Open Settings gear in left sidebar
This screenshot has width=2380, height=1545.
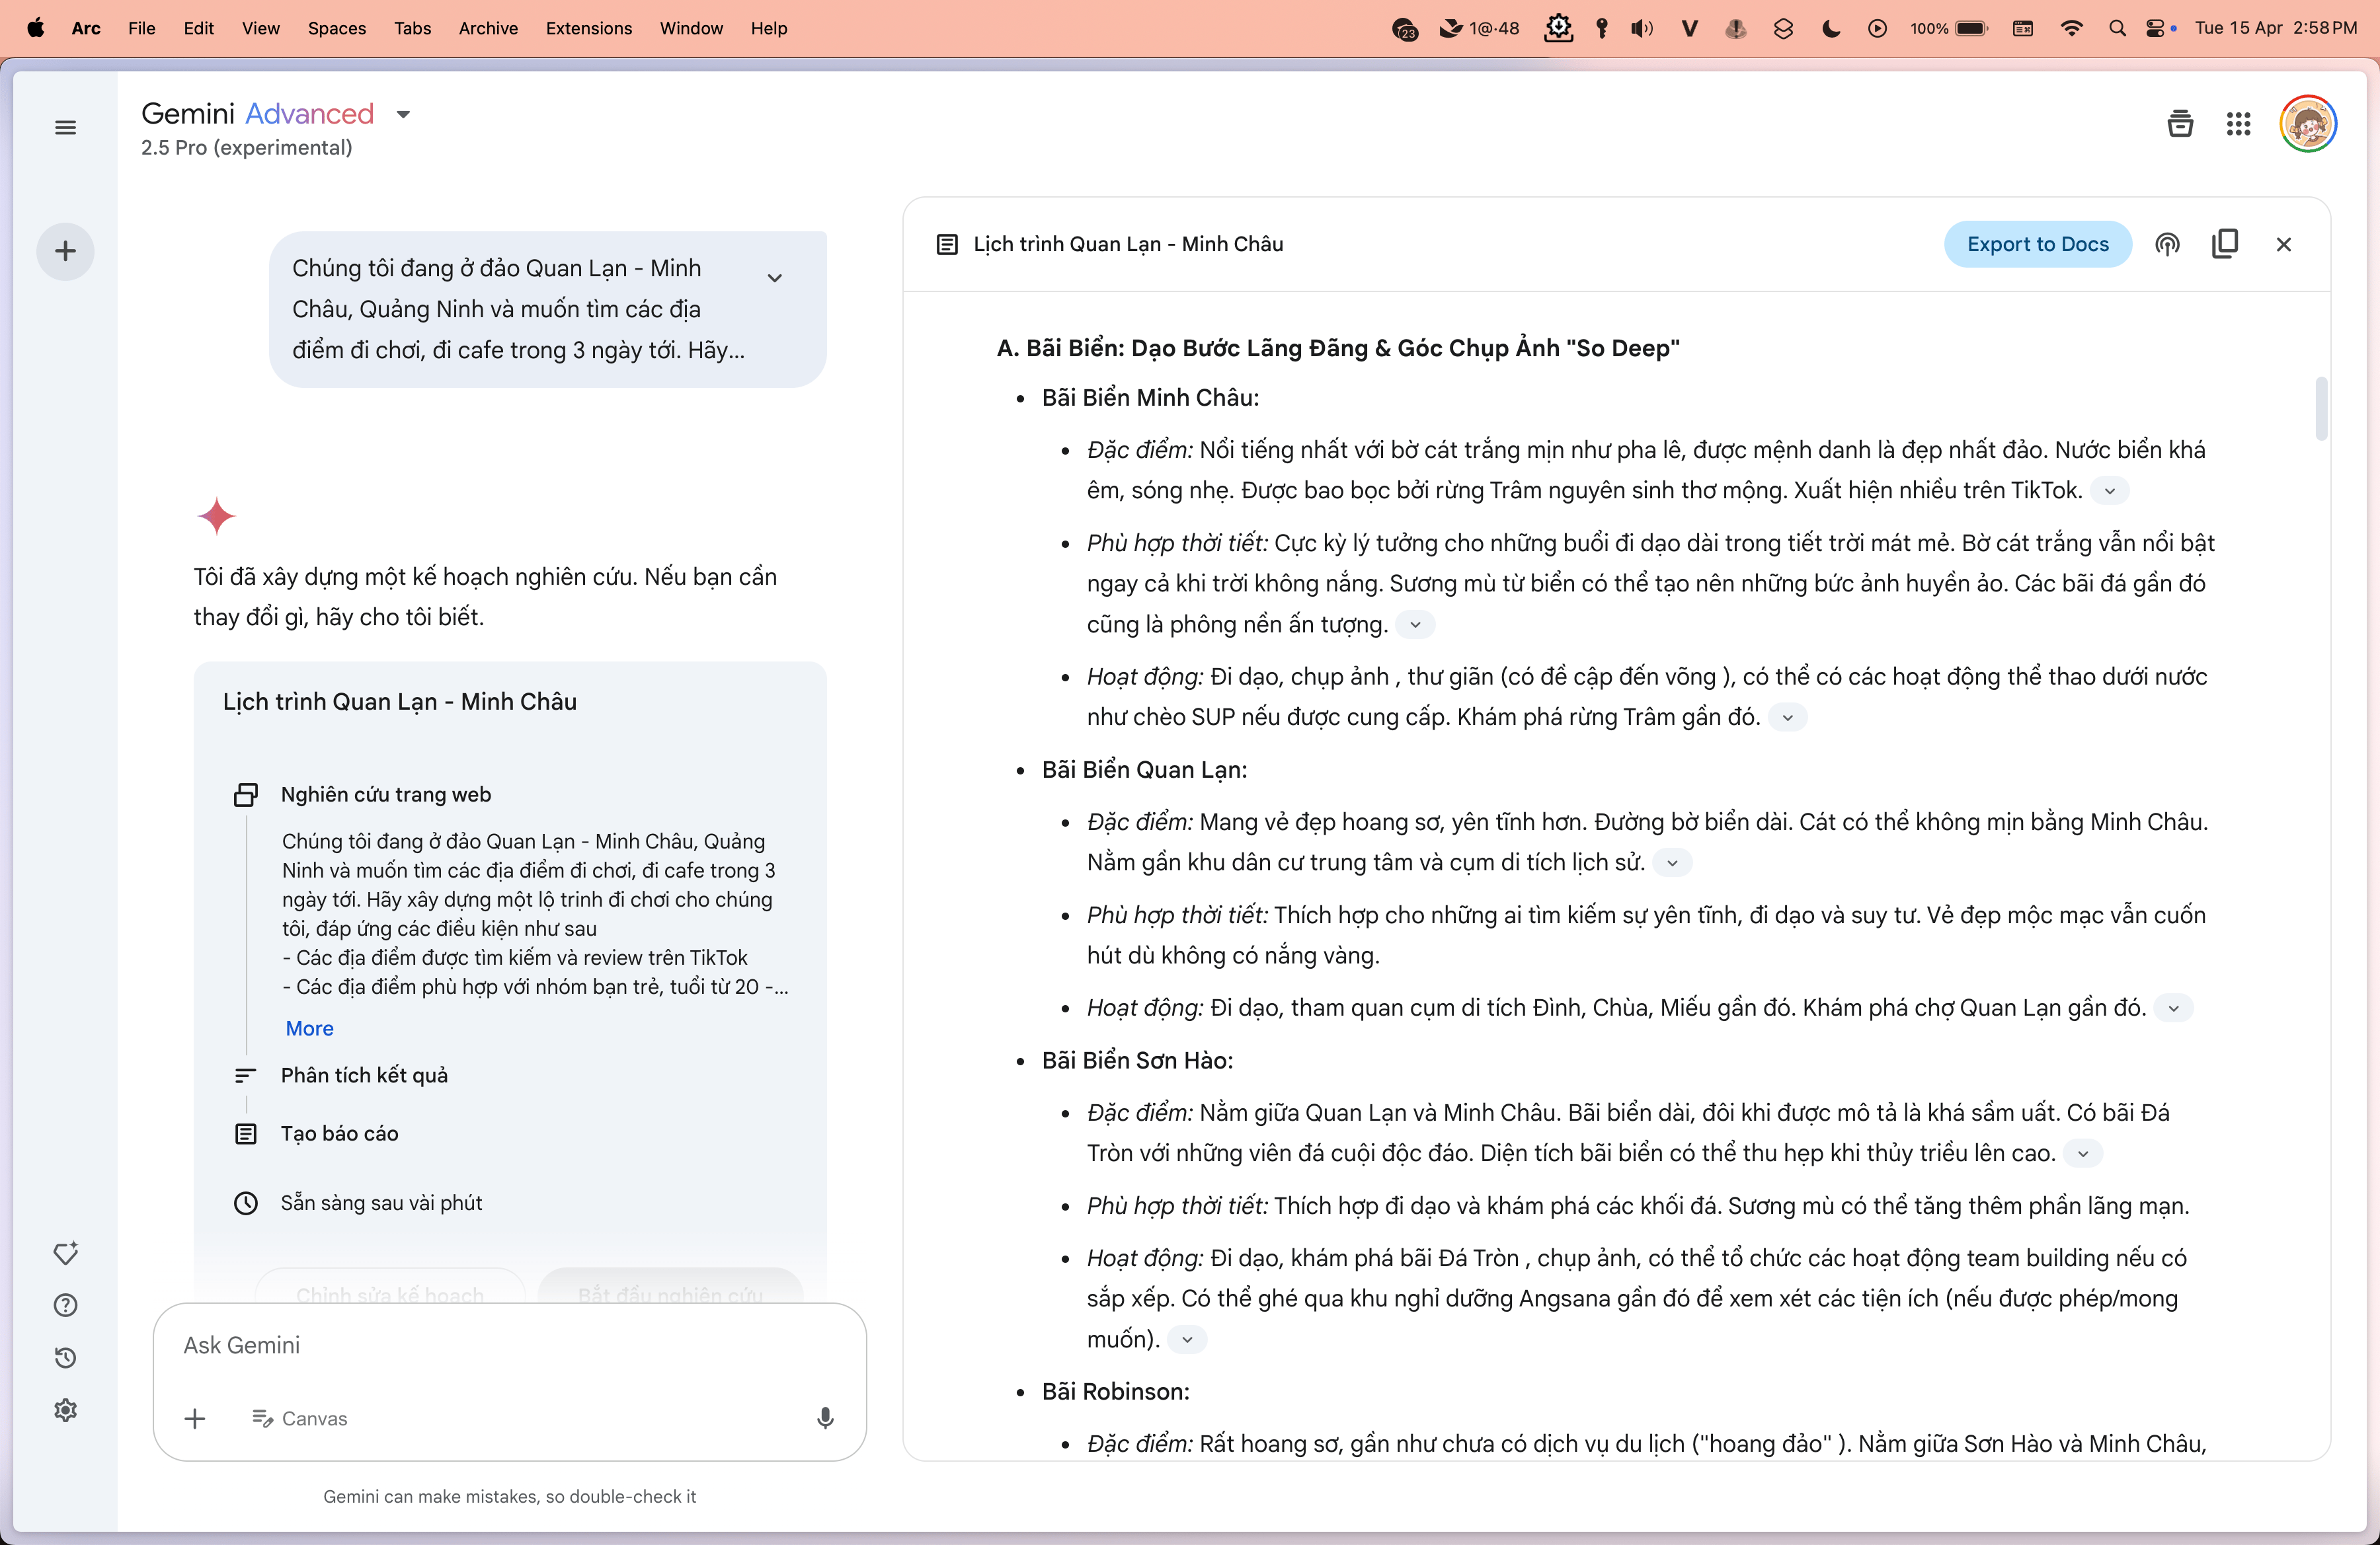coord(65,1410)
